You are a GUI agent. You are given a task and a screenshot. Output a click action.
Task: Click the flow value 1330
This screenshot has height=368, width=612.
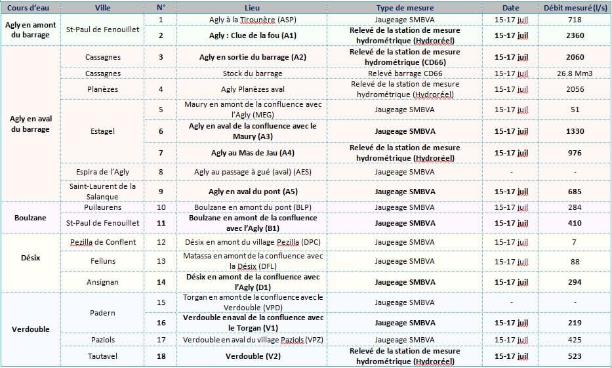point(575,131)
